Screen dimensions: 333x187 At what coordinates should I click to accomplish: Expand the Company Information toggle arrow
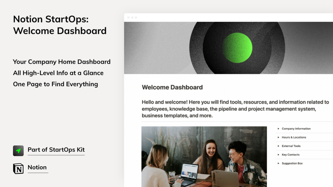[x=278, y=129]
